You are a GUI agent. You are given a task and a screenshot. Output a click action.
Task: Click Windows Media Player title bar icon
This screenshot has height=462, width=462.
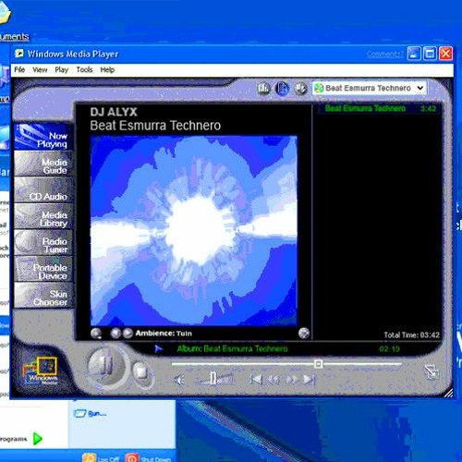(x=19, y=54)
